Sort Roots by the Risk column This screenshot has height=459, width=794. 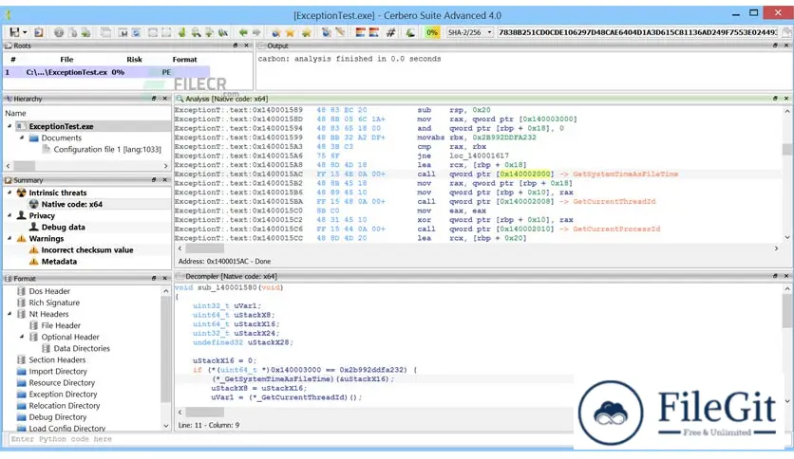[134, 59]
